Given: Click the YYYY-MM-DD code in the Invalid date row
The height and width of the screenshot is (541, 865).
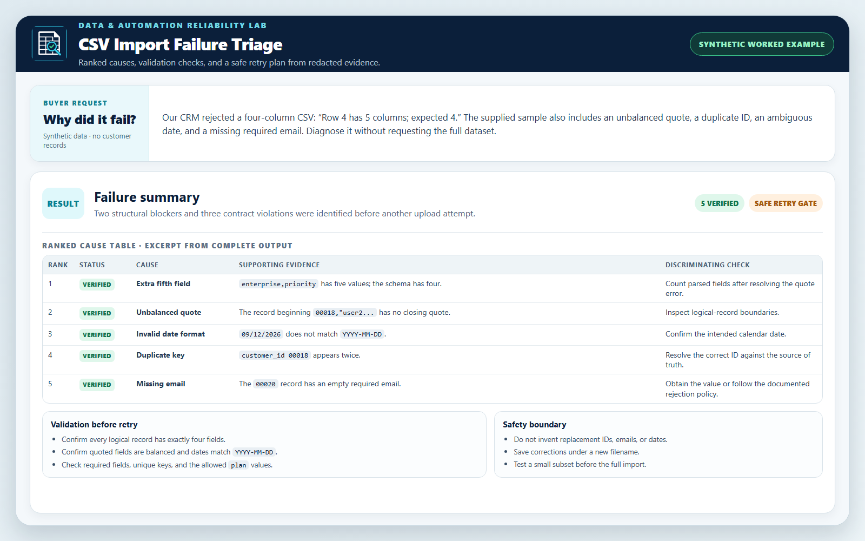Looking at the screenshot, I should (x=362, y=334).
